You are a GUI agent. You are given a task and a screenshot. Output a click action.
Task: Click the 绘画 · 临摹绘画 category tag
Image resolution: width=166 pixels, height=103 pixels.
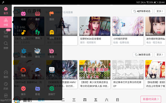[x=121, y=42]
